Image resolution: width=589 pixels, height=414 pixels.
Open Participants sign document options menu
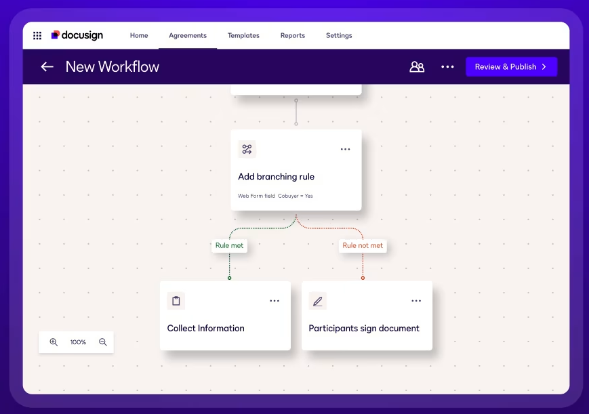tap(416, 301)
